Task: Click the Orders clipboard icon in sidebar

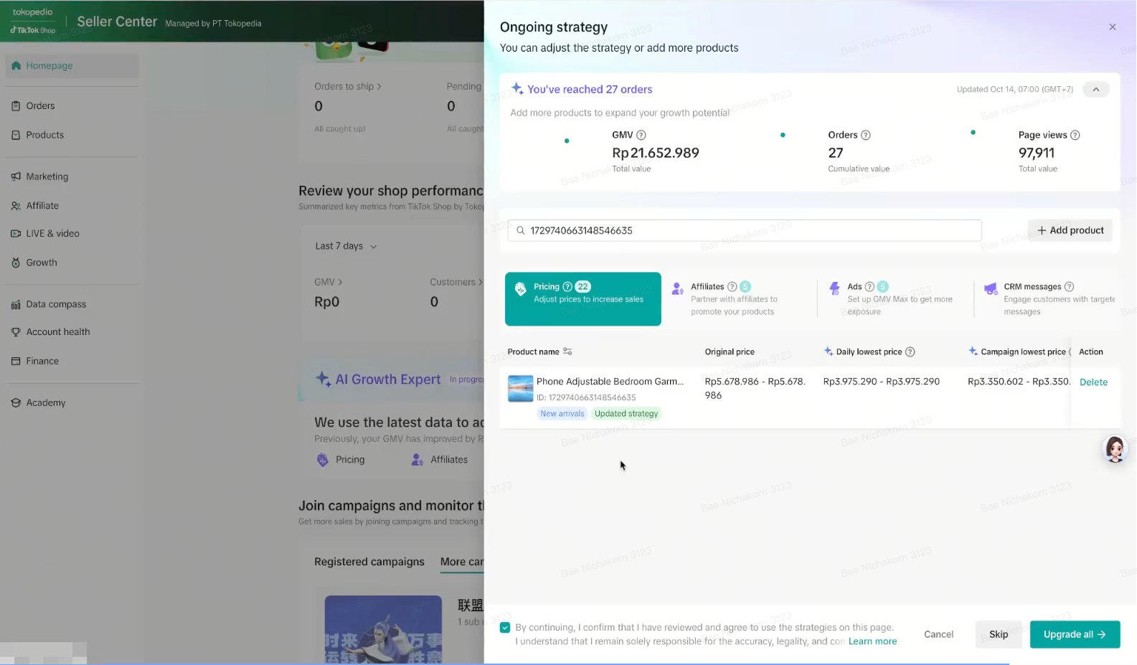Action: (16, 105)
